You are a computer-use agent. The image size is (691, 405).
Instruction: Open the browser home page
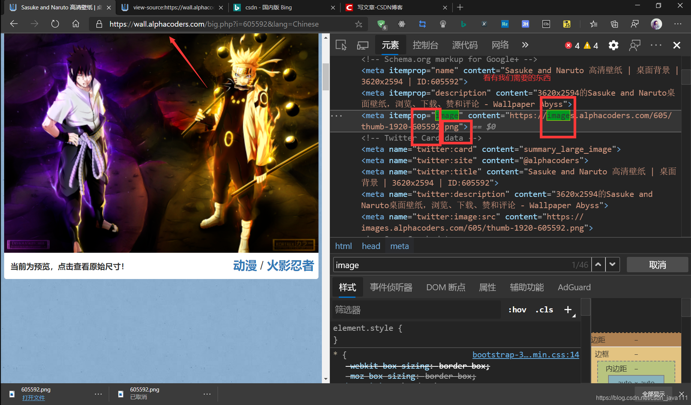(x=76, y=24)
